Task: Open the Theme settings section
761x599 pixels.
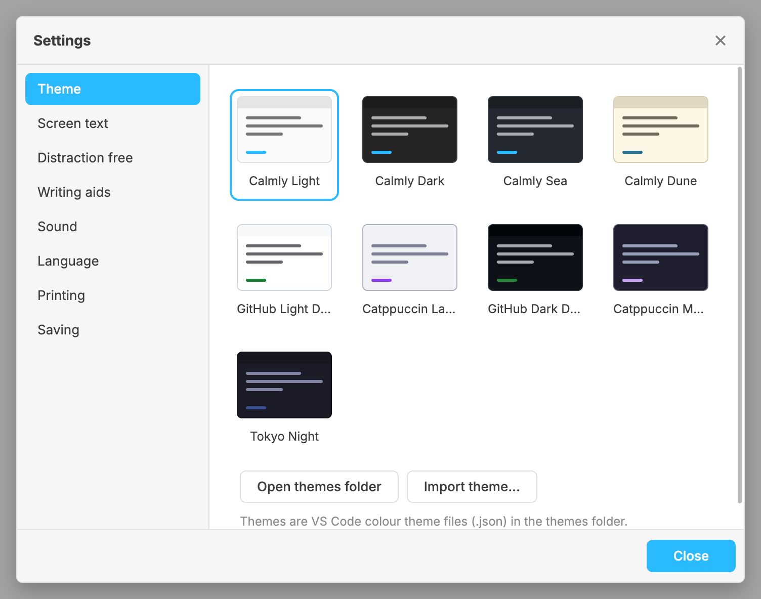Action: point(113,89)
